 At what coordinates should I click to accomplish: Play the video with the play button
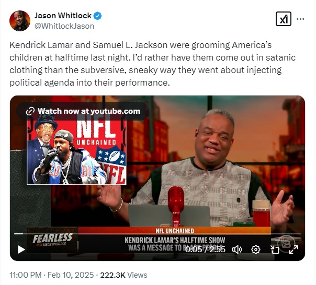coord(21,250)
